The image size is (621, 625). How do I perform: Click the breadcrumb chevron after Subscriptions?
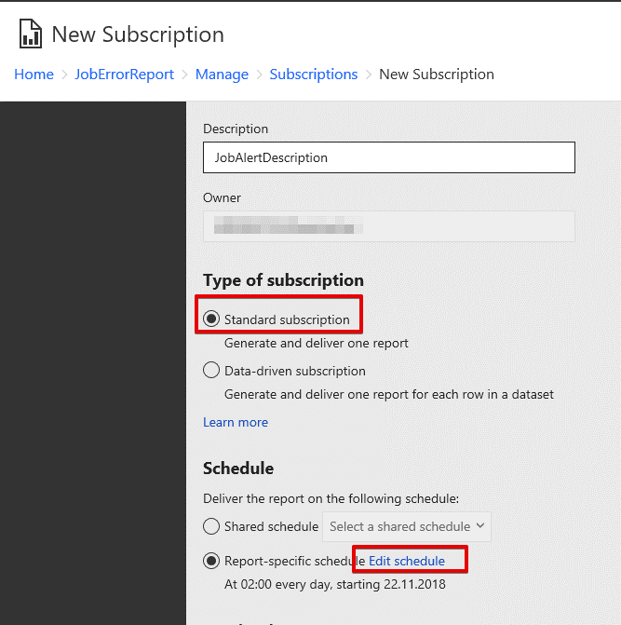[369, 75]
